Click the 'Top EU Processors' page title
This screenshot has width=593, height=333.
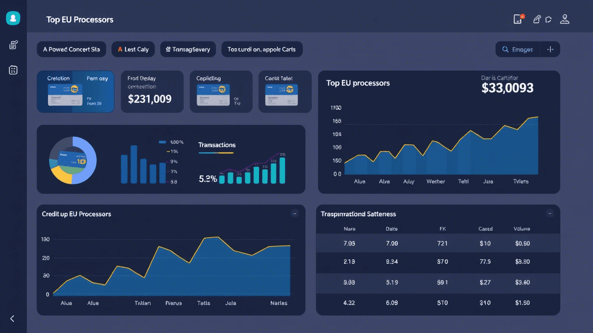(80, 19)
